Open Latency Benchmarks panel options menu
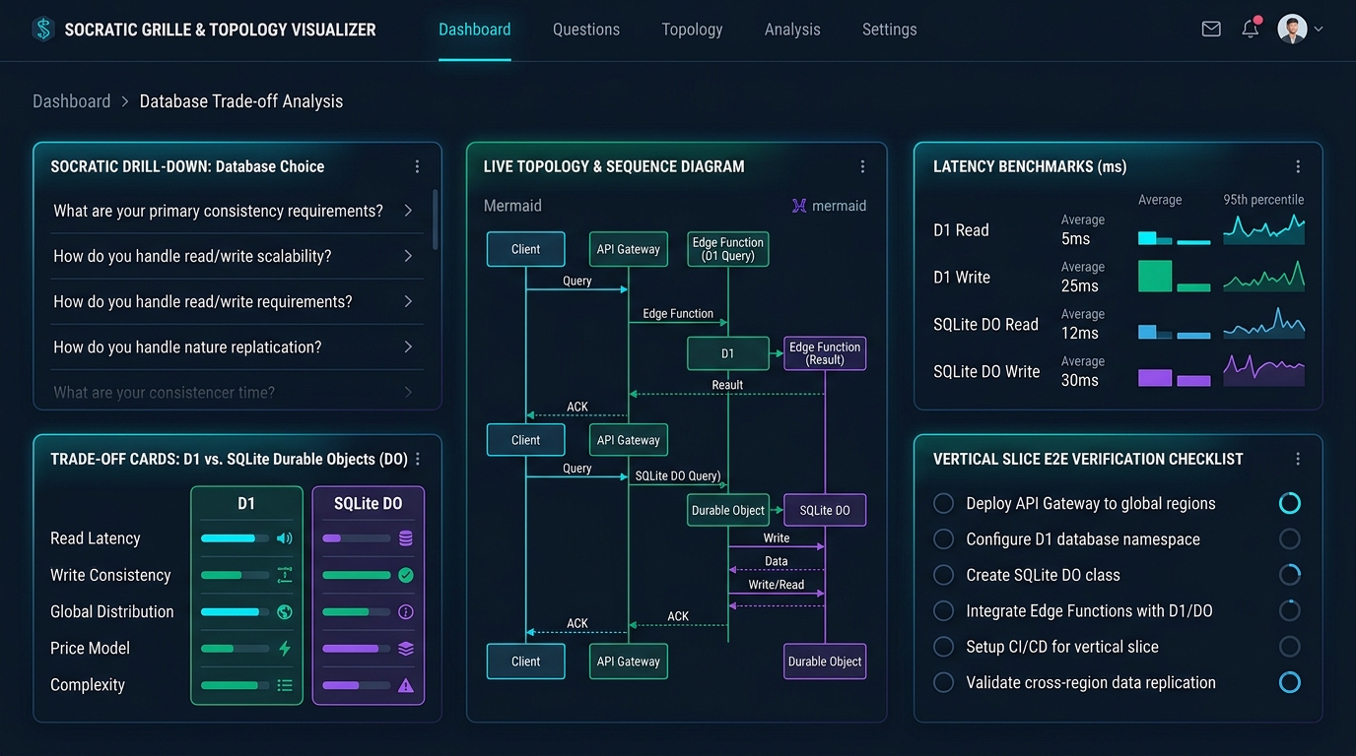Viewport: 1356px width, 756px height. tap(1298, 166)
